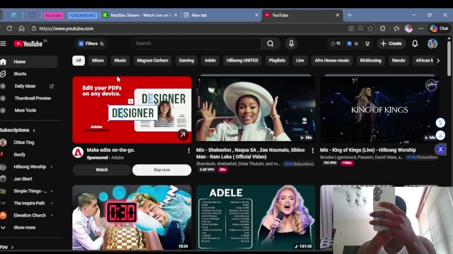Click the zoom icon in address bar

coord(361,29)
